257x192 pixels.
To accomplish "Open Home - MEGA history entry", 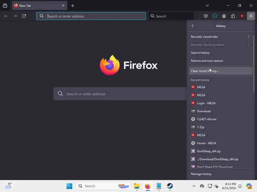I will [221, 143].
